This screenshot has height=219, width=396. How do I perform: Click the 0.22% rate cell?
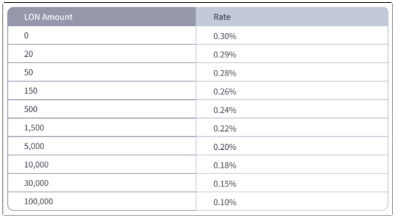click(x=292, y=128)
